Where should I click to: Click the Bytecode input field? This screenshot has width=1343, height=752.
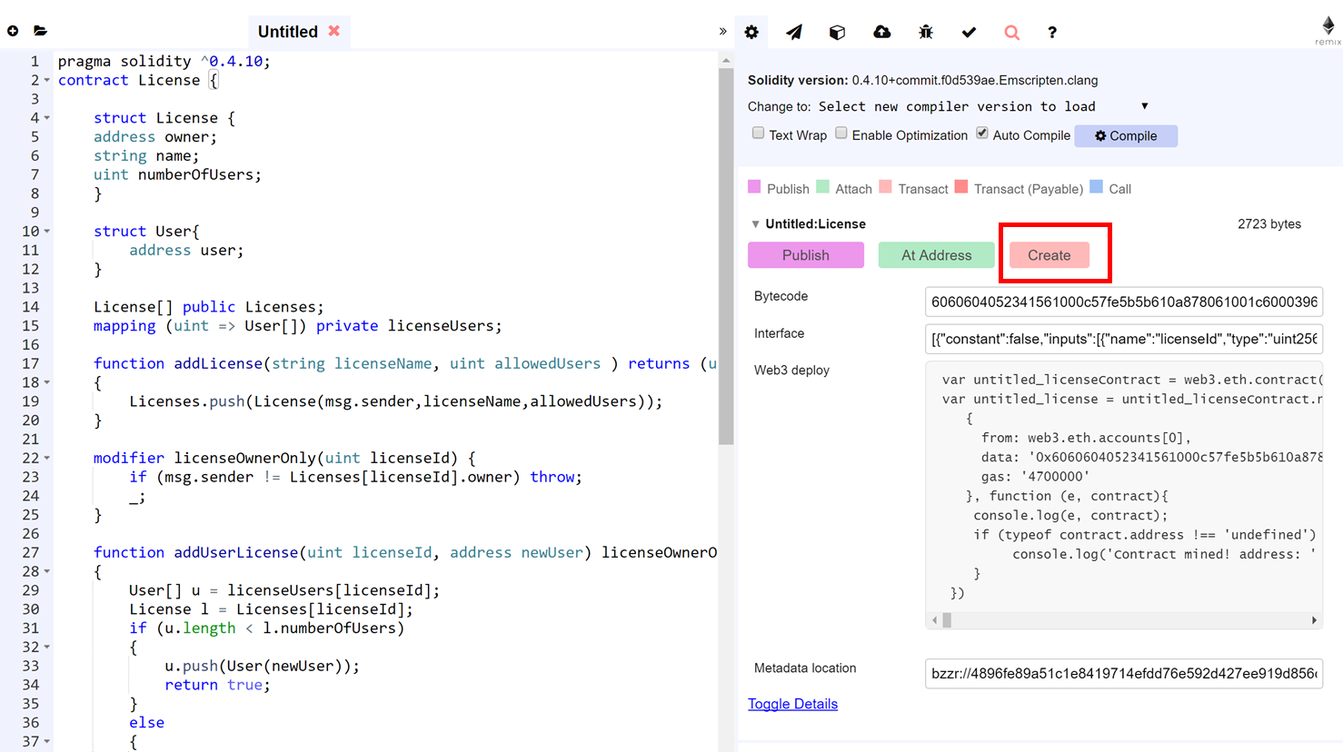[1124, 302]
